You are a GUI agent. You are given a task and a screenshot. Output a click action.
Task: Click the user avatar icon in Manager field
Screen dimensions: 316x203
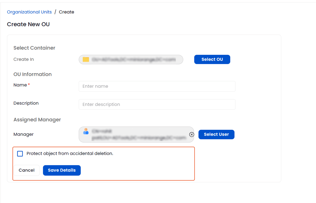click(x=85, y=132)
